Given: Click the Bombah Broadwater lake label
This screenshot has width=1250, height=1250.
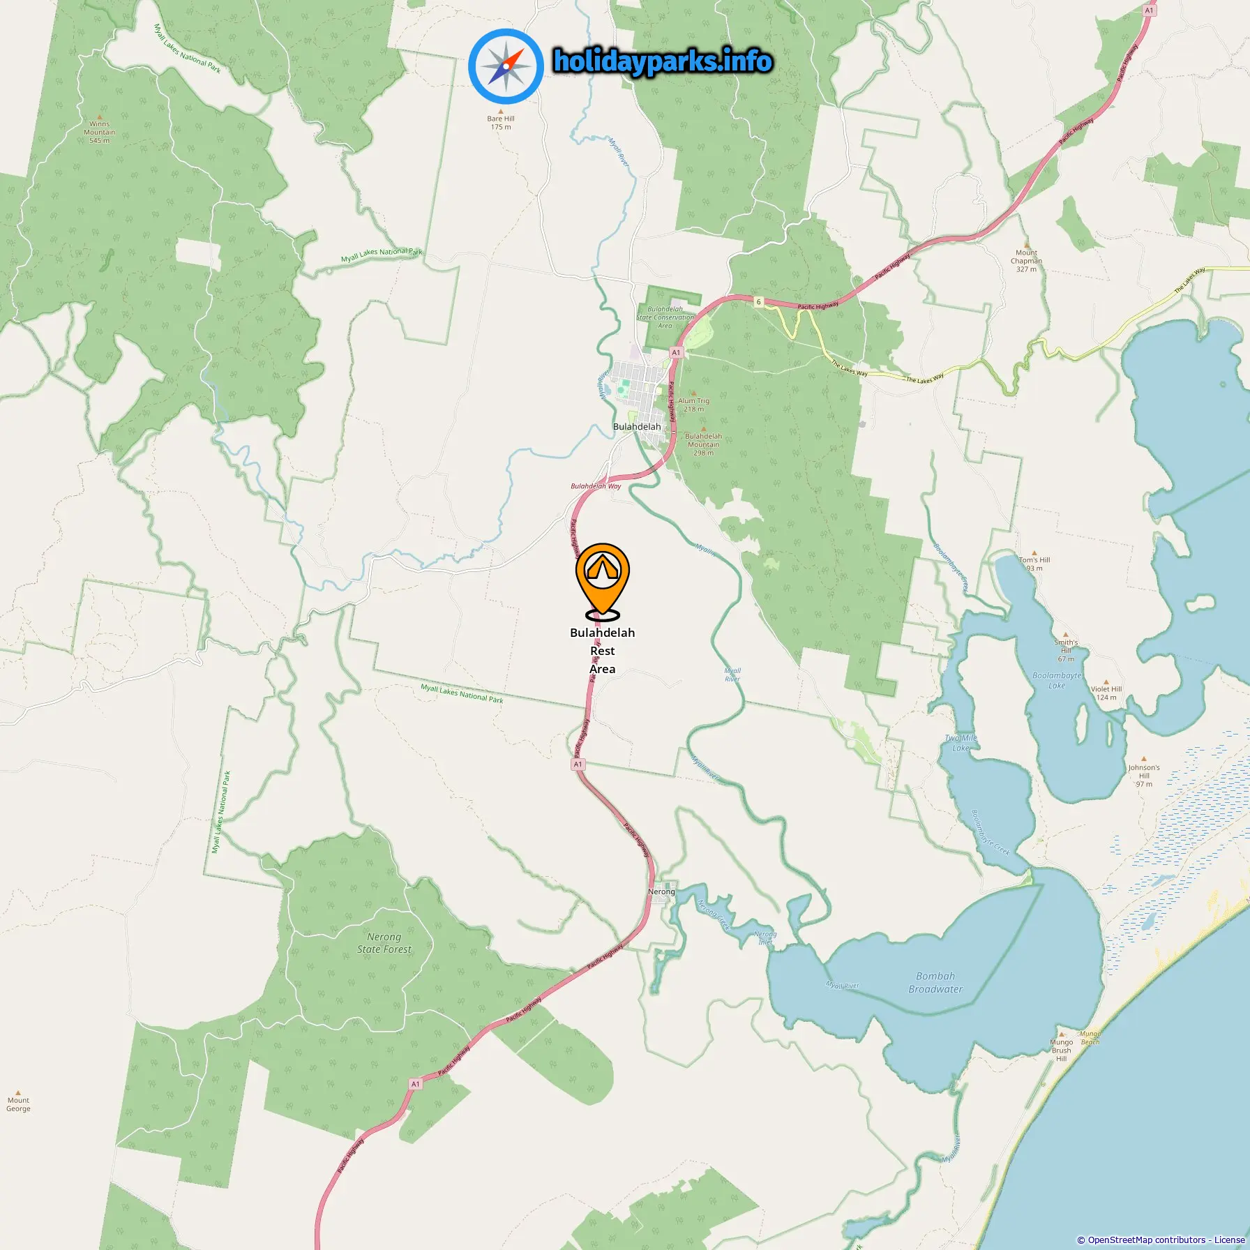Looking at the screenshot, I should point(935,982).
